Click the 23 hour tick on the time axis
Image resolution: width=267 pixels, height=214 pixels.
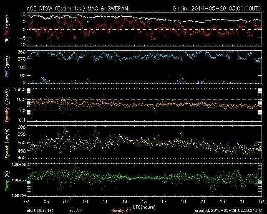(222, 201)
